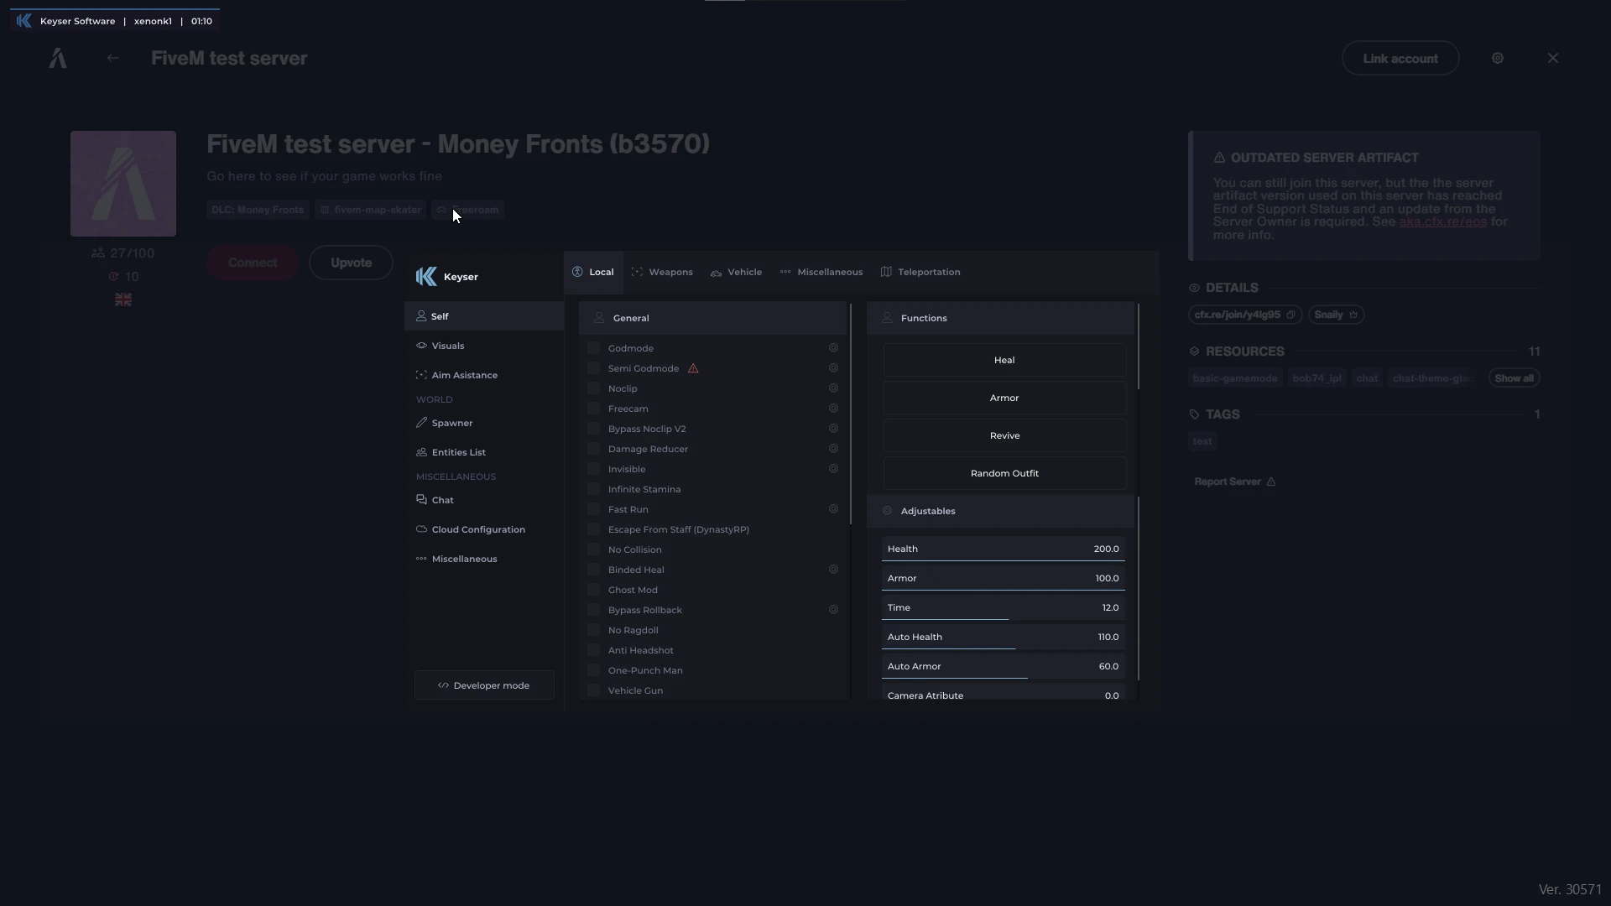Toggle the Invisible checkbox
Viewport: 1611px width, 906px height.
tap(594, 469)
